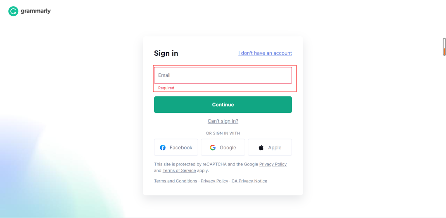Click the red Required error message
Image resolution: width=446 pixels, height=218 pixels.
(166, 88)
